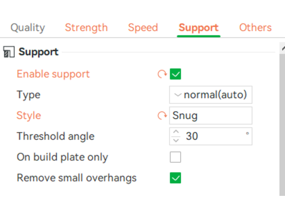Reset the Style setting arrow

pos(162,116)
